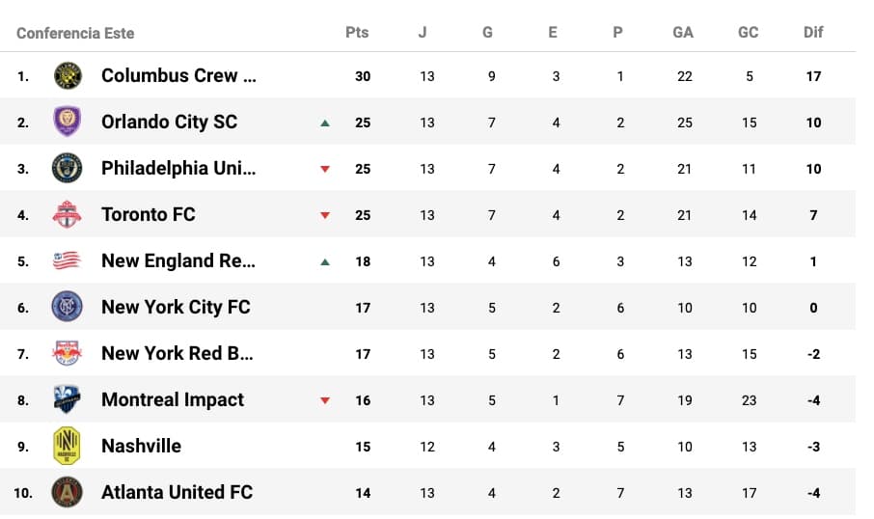Click Orlando City's green up-arrow indicator
Viewport: 874px width, 519px height.
(x=325, y=123)
